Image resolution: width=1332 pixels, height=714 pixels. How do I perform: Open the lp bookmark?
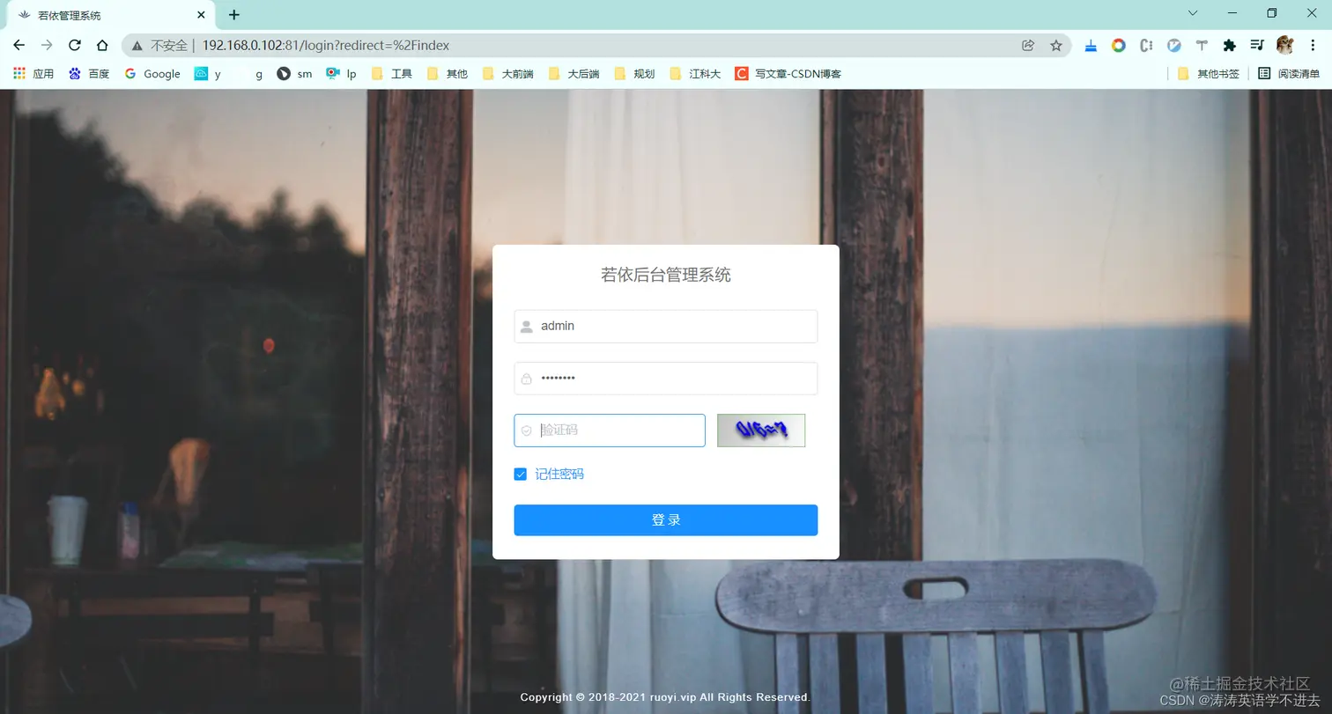click(x=341, y=74)
